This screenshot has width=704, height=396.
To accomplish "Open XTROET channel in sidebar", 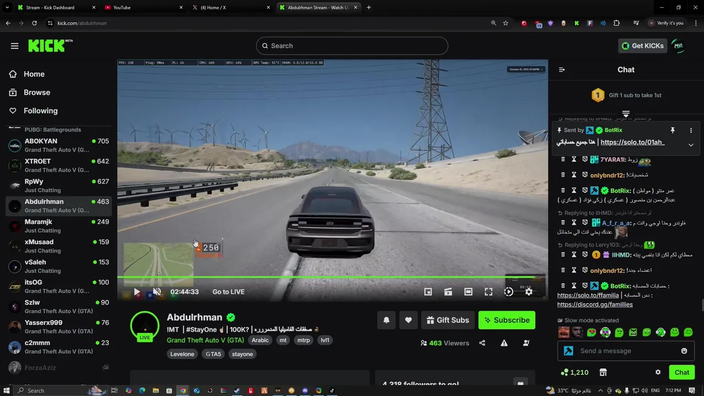I will 59,166.
